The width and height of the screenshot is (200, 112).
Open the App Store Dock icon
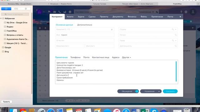tap(126, 110)
